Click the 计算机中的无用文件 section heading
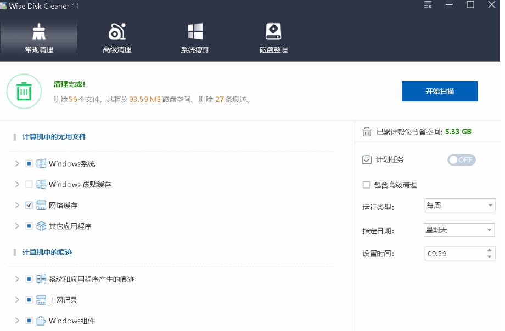505x331 pixels. [x=54, y=136]
